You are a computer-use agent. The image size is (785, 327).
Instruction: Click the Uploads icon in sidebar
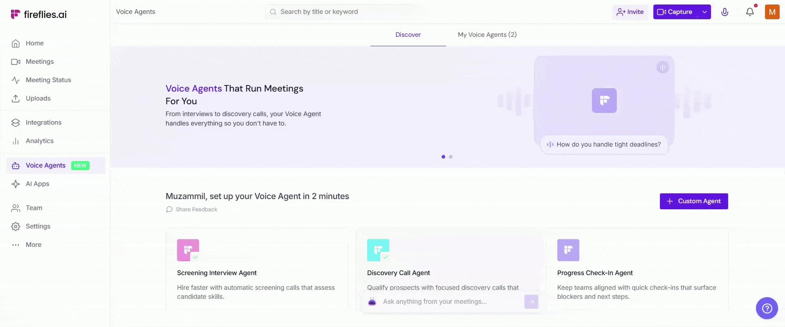click(16, 99)
